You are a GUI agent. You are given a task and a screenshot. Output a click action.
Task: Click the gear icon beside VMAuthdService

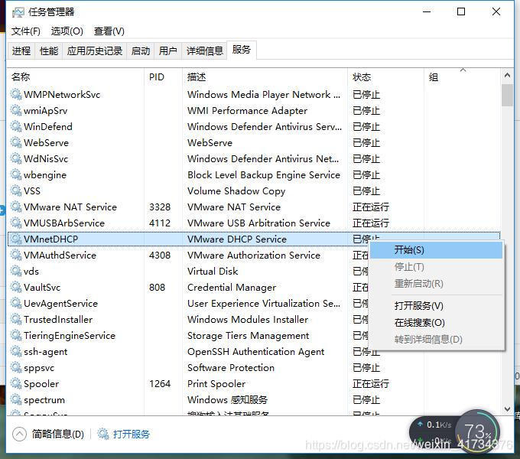click(16, 255)
